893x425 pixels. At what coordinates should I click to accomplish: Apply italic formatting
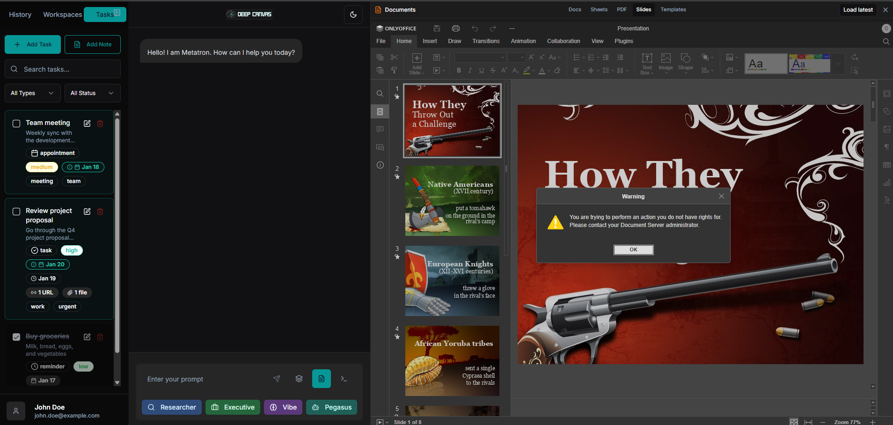click(470, 70)
